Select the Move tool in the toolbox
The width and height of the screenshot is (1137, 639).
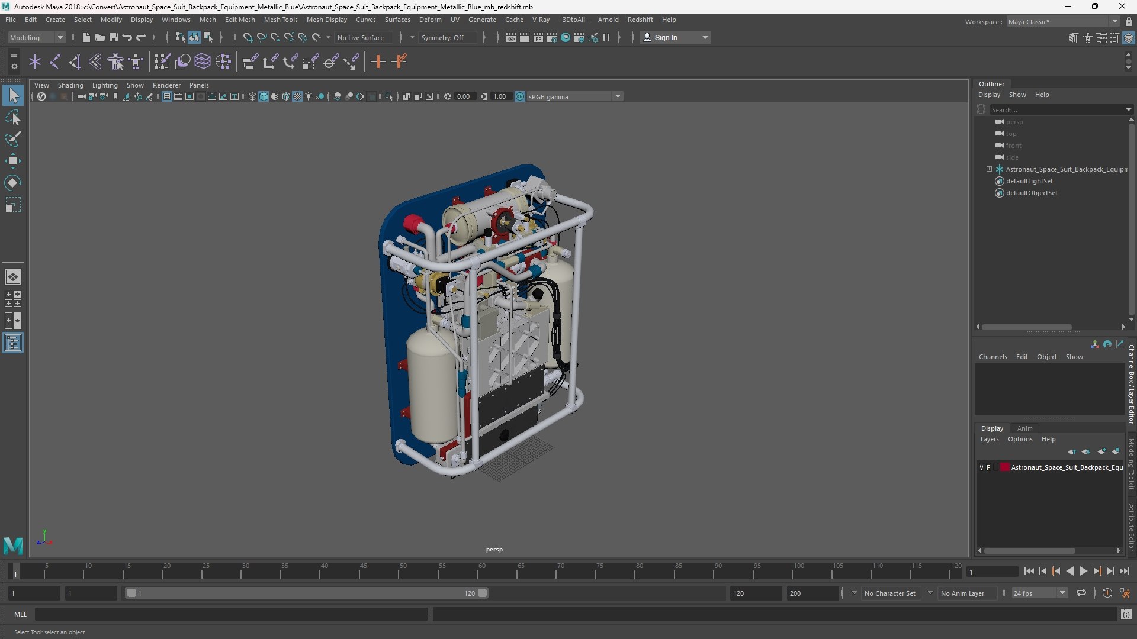[12, 161]
